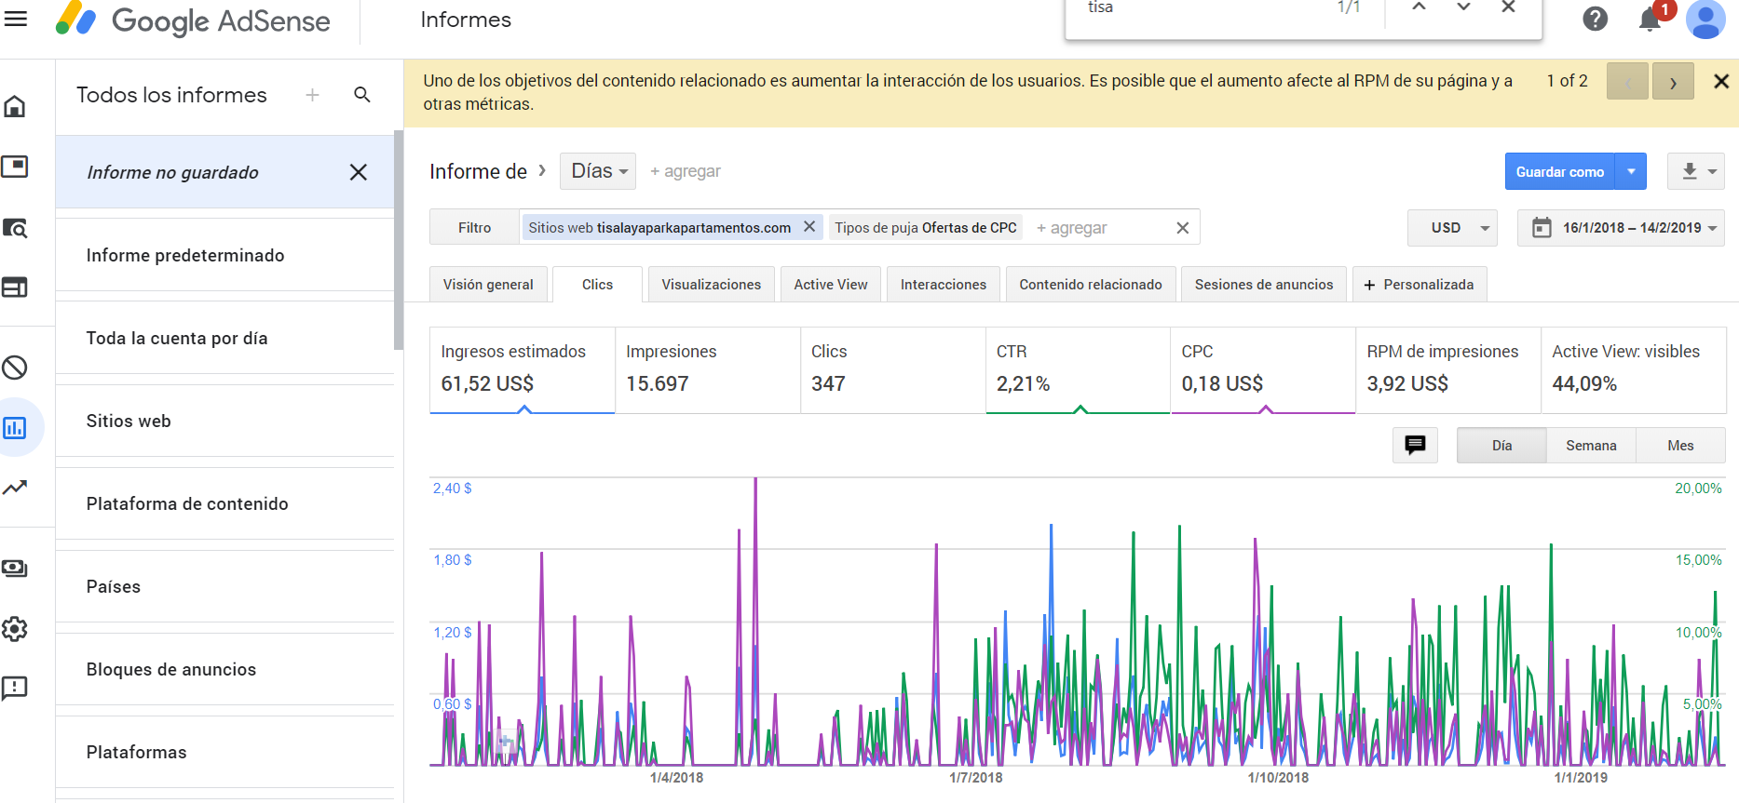Open Toda la cuenta por día report
The width and height of the screenshot is (1739, 803).
(x=225, y=338)
